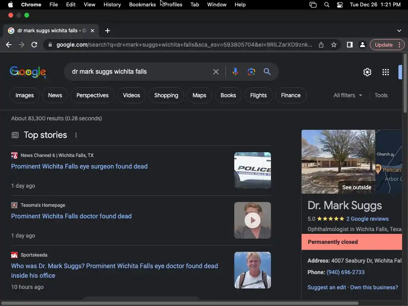Open the Bookmarks menu
This screenshot has width=408, height=306.
pos(142,5)
